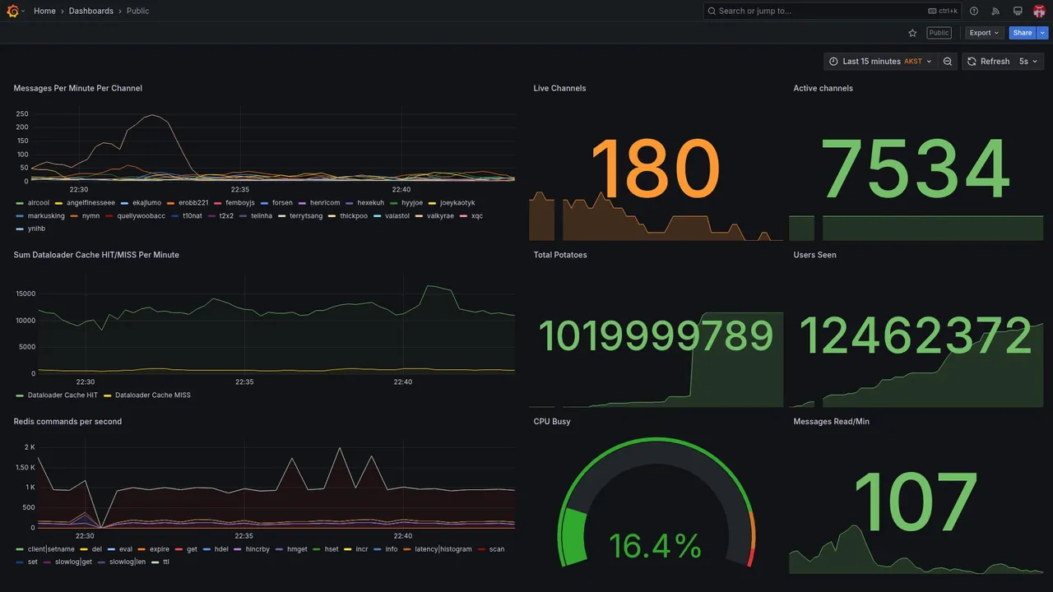Toggle angelfinesseee series in legend
Viewport: 1053px width, 592px height.
[x=90, y=202]
